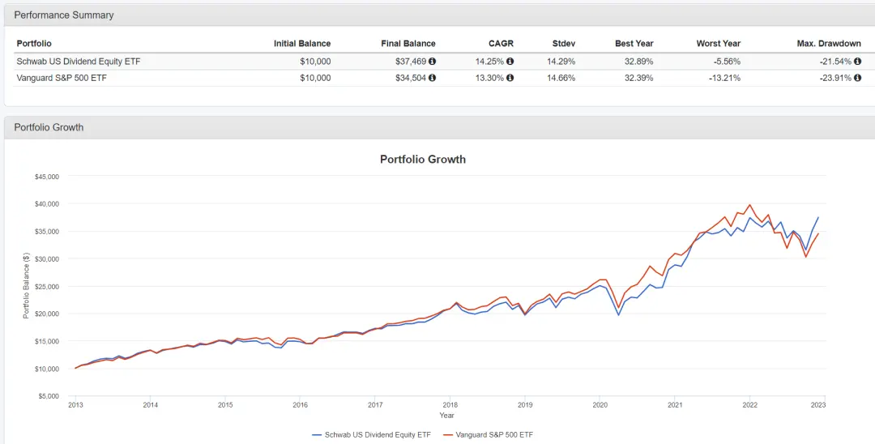Click the 32.39% best year value
This screenshot has width=875, height=444.
click(x=639, y=78)
